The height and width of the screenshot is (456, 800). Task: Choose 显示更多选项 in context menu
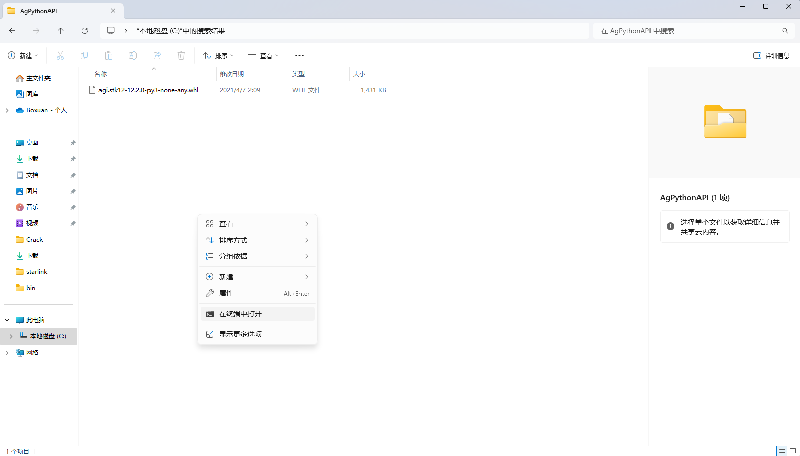coord(240,334)
